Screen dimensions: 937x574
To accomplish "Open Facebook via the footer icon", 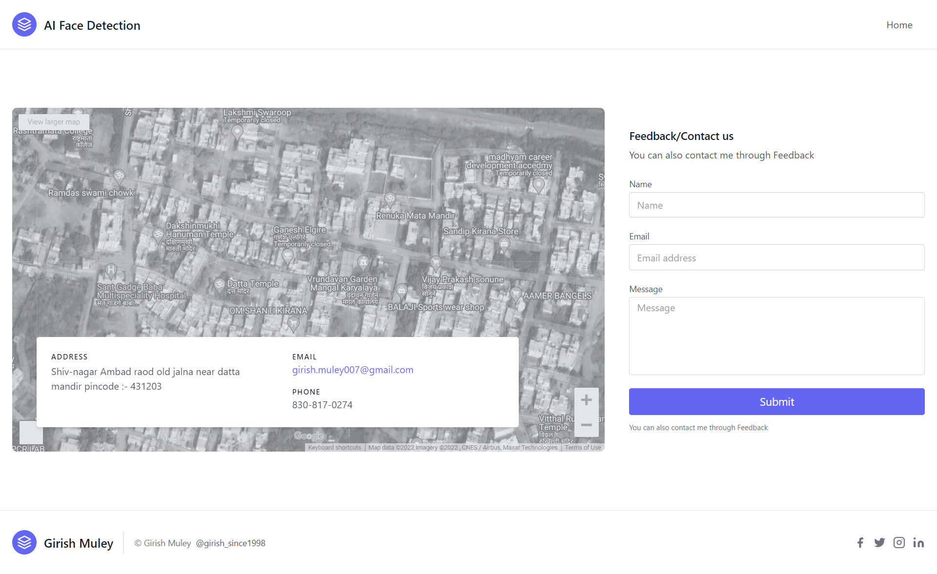I will 860,542.
